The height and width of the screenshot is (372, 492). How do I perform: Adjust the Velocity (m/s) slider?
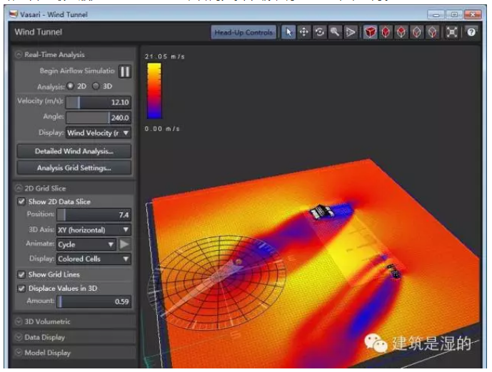click(x=99, y=102)
